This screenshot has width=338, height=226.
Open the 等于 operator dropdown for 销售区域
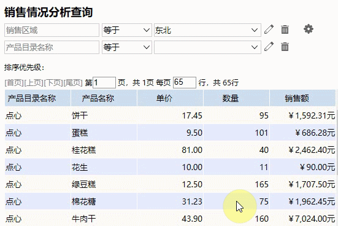click(x=127, y=30)
